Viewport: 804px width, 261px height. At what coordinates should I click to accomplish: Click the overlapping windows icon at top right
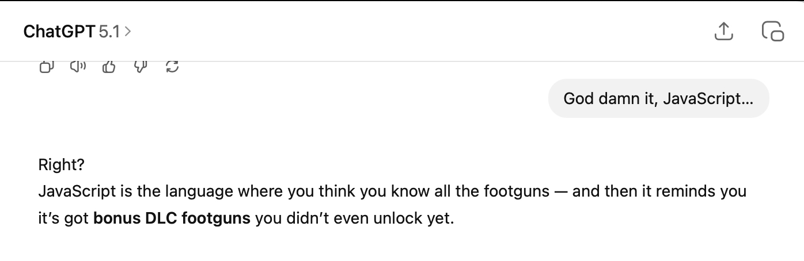(772, 32)
